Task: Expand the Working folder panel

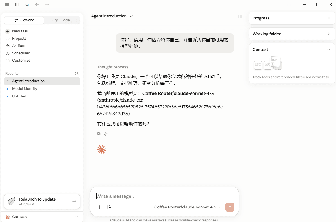Action: [292, 34]
